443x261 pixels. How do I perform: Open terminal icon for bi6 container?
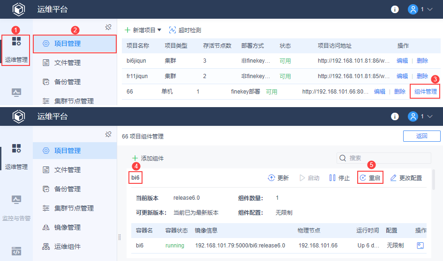(x=420, y=246)
